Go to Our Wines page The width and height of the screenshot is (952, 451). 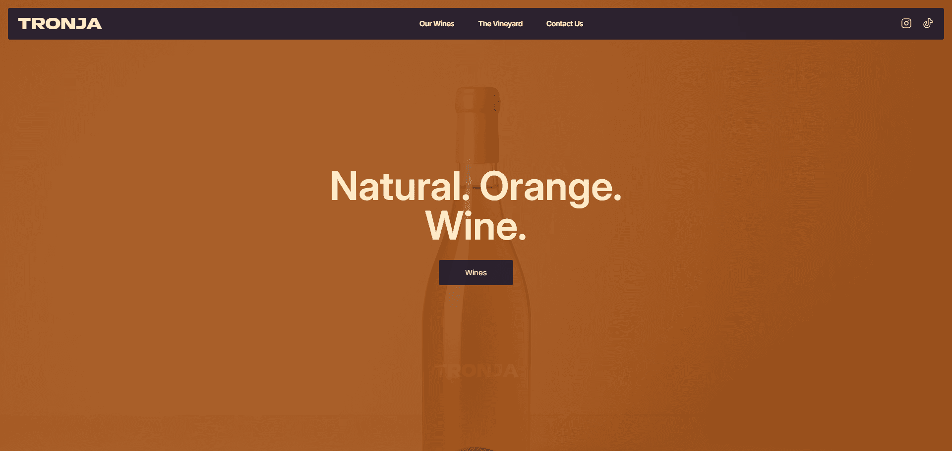pyautogui.click(x=436, y=24)
